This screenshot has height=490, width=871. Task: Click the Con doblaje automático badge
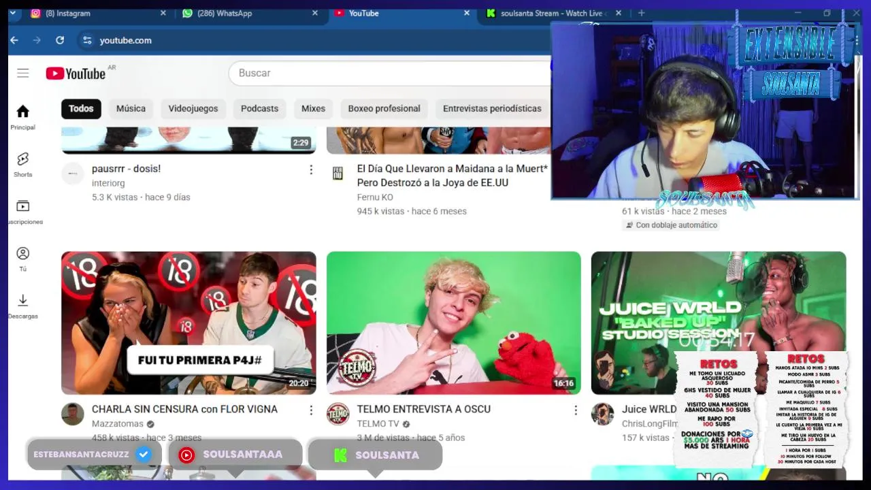pos(671,225)
